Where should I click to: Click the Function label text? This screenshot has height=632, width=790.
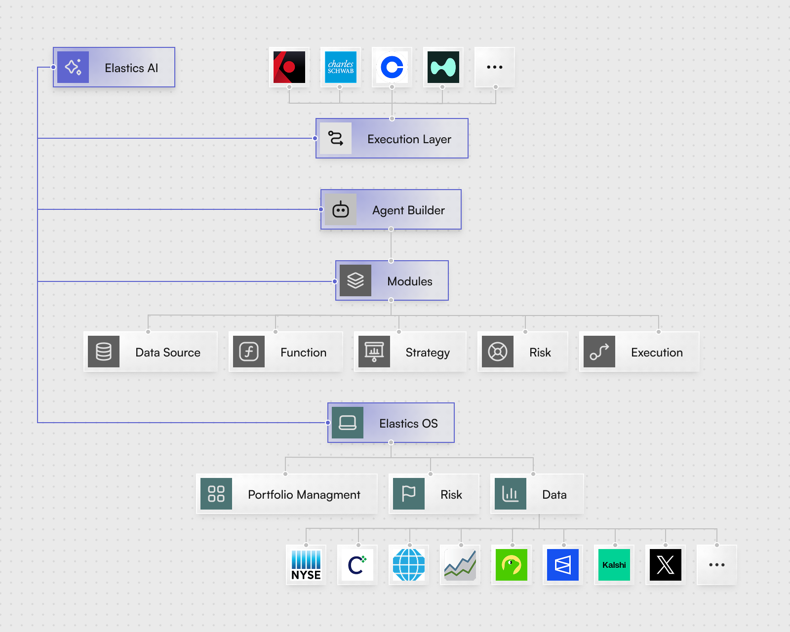point(304,353)
